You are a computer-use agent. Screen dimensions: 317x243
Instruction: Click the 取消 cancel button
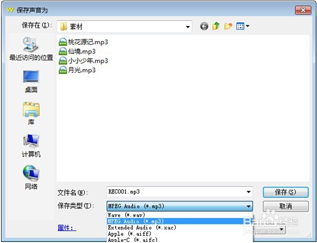286,206
